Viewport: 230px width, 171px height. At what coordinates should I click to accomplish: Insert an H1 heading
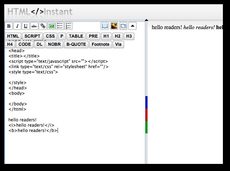click(106, 36)
